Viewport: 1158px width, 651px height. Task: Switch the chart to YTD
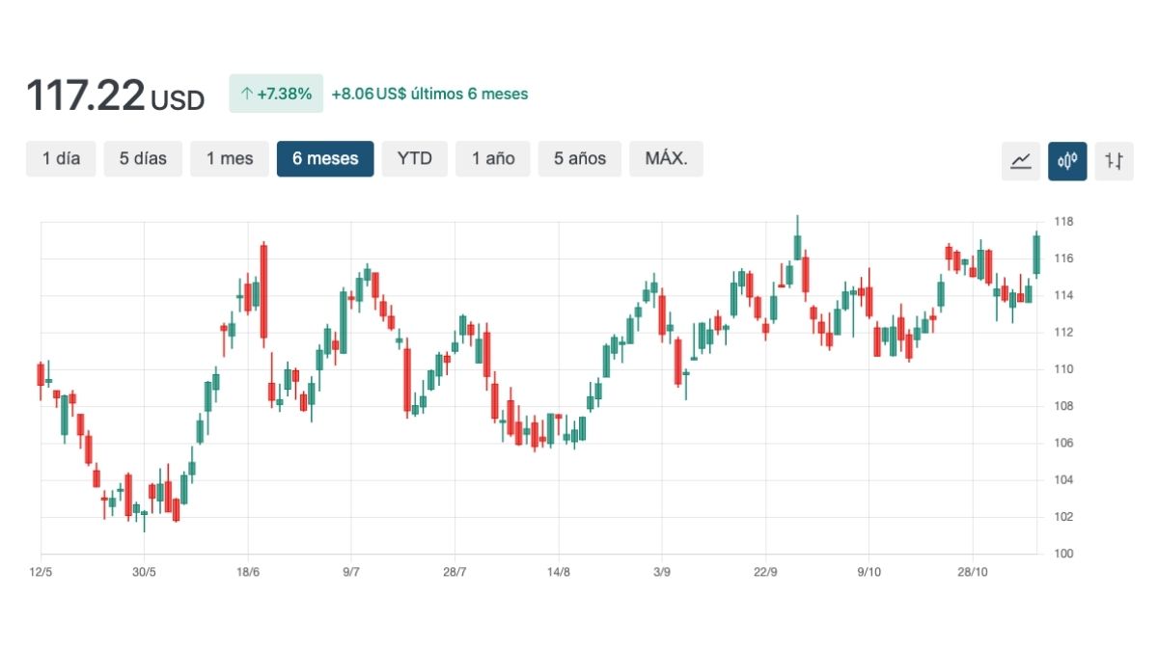[414, 159]
